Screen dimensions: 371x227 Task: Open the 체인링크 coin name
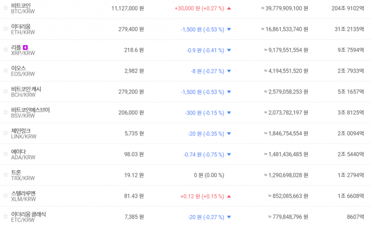(21, 130)
